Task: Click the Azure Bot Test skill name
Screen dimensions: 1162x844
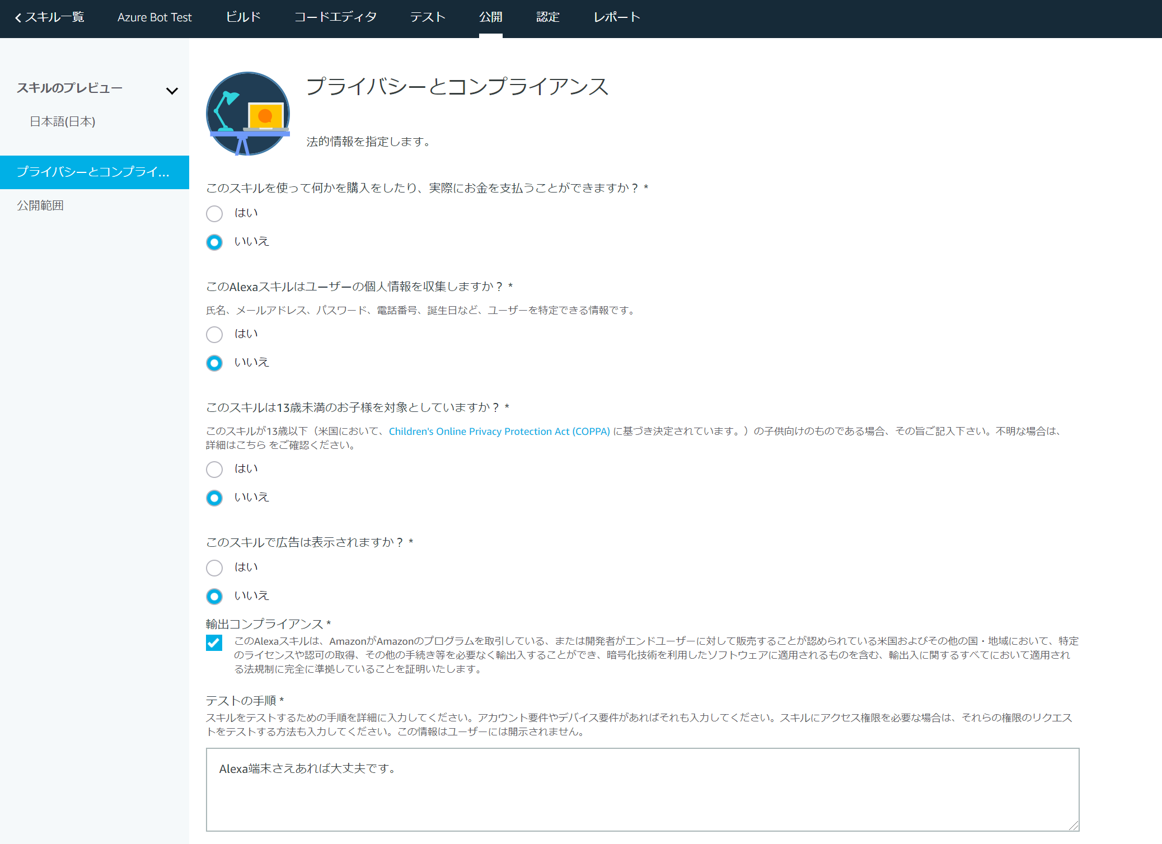Action: (x=154, y=17)
